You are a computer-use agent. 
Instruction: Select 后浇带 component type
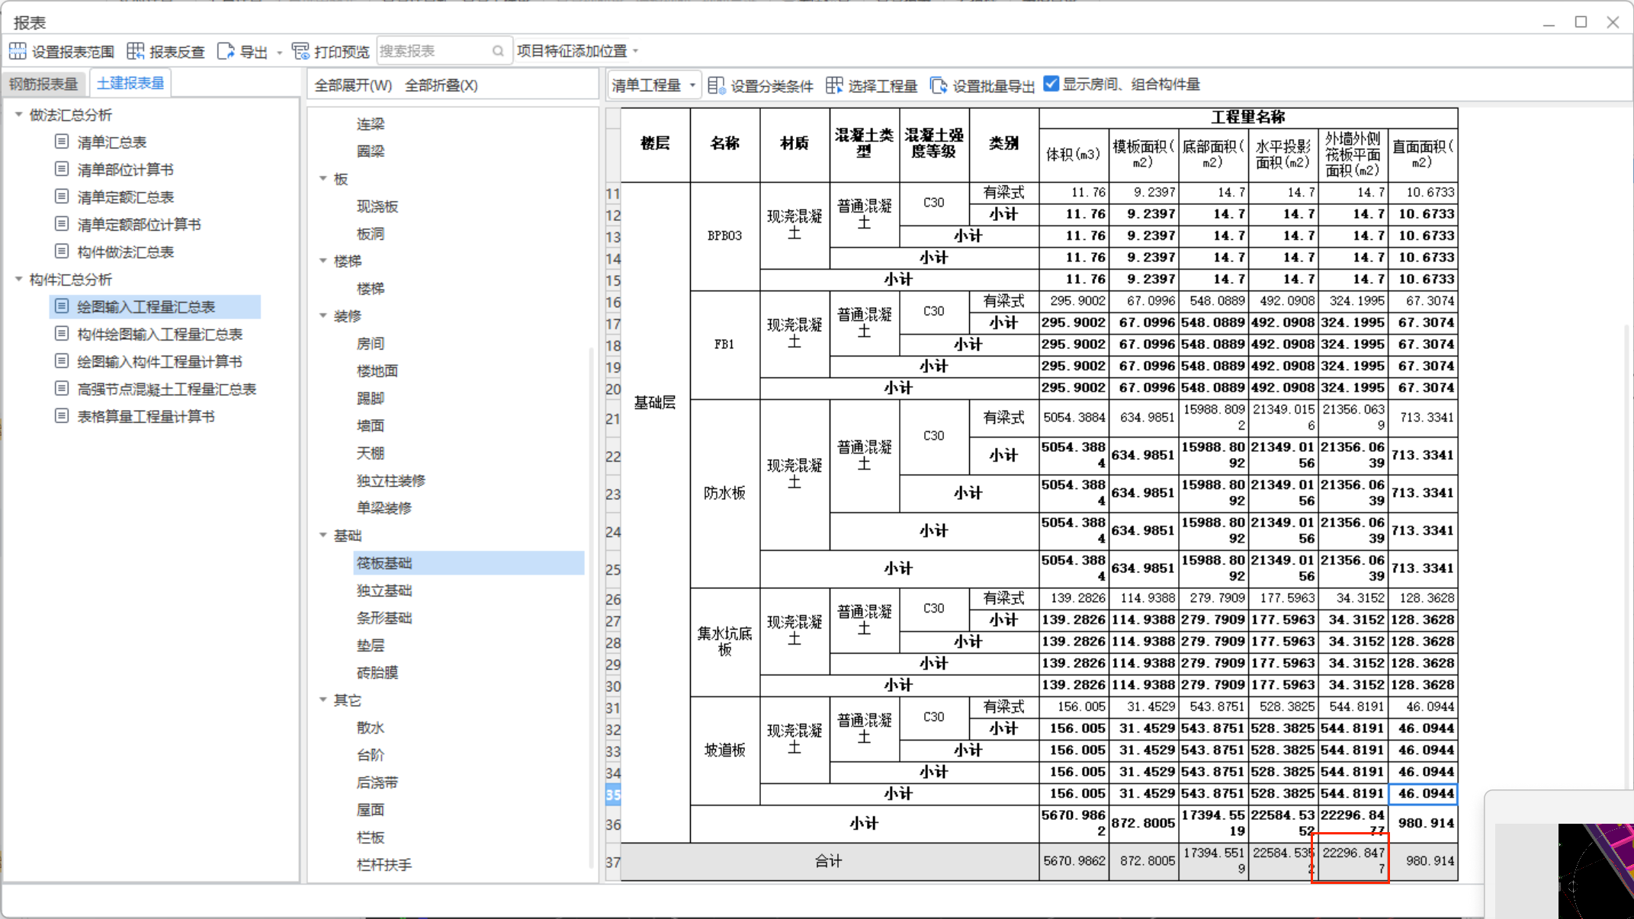coord(377,782)
